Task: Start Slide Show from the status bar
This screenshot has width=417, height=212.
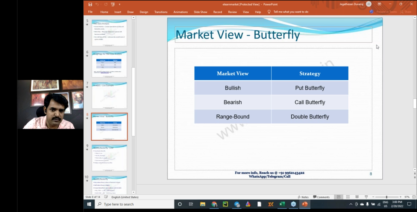Action: click(366, 197)
